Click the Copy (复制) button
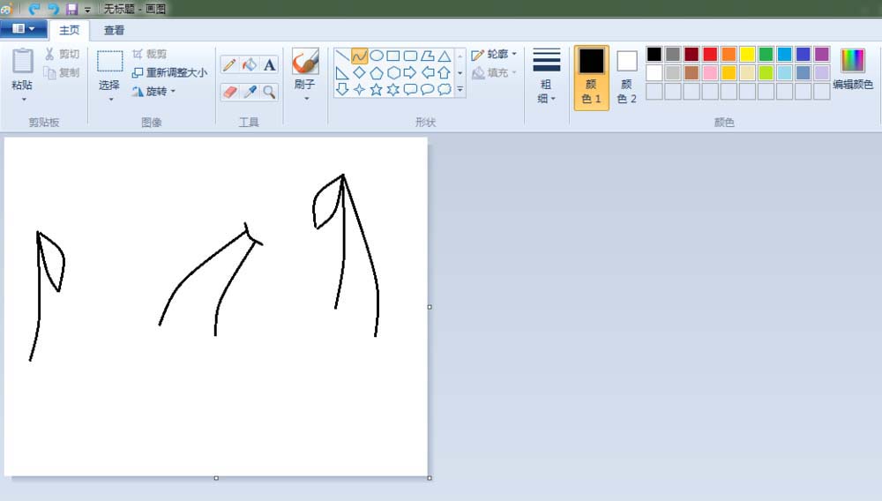This screenshot has width=882, height=501. point(62,72)
